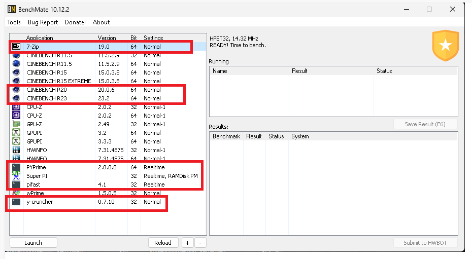Click the Benchmark column header in Results
Viewport: 472px width, 259px height.
tap(226, 136)
